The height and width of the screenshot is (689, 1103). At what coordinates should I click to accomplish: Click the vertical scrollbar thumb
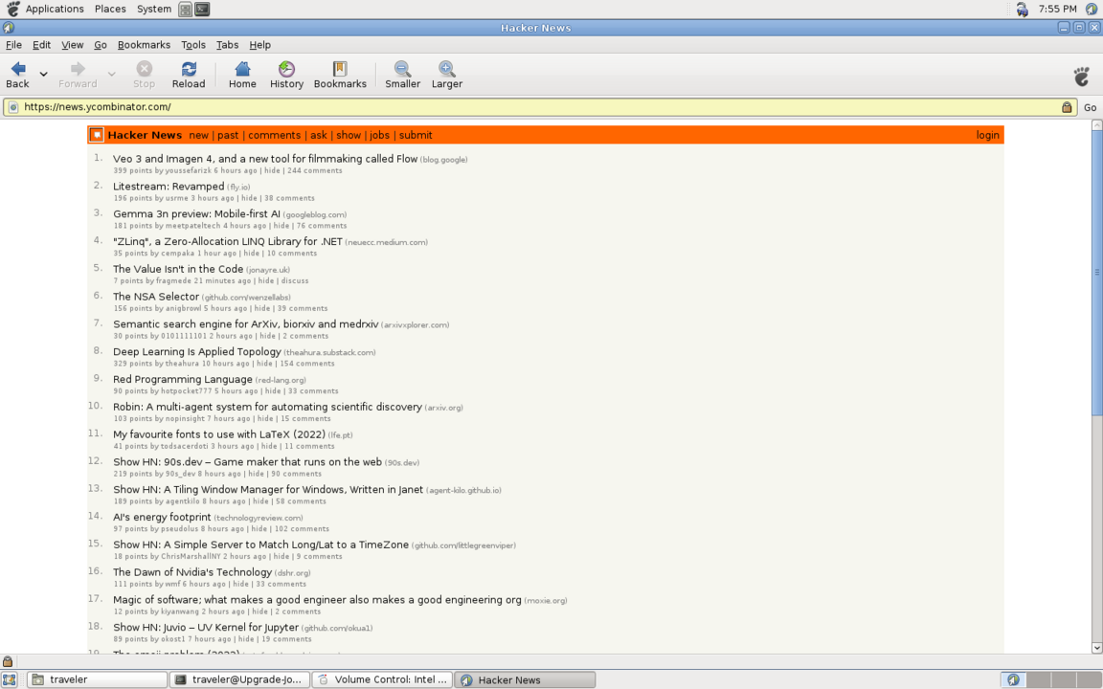coord(1096,273)
